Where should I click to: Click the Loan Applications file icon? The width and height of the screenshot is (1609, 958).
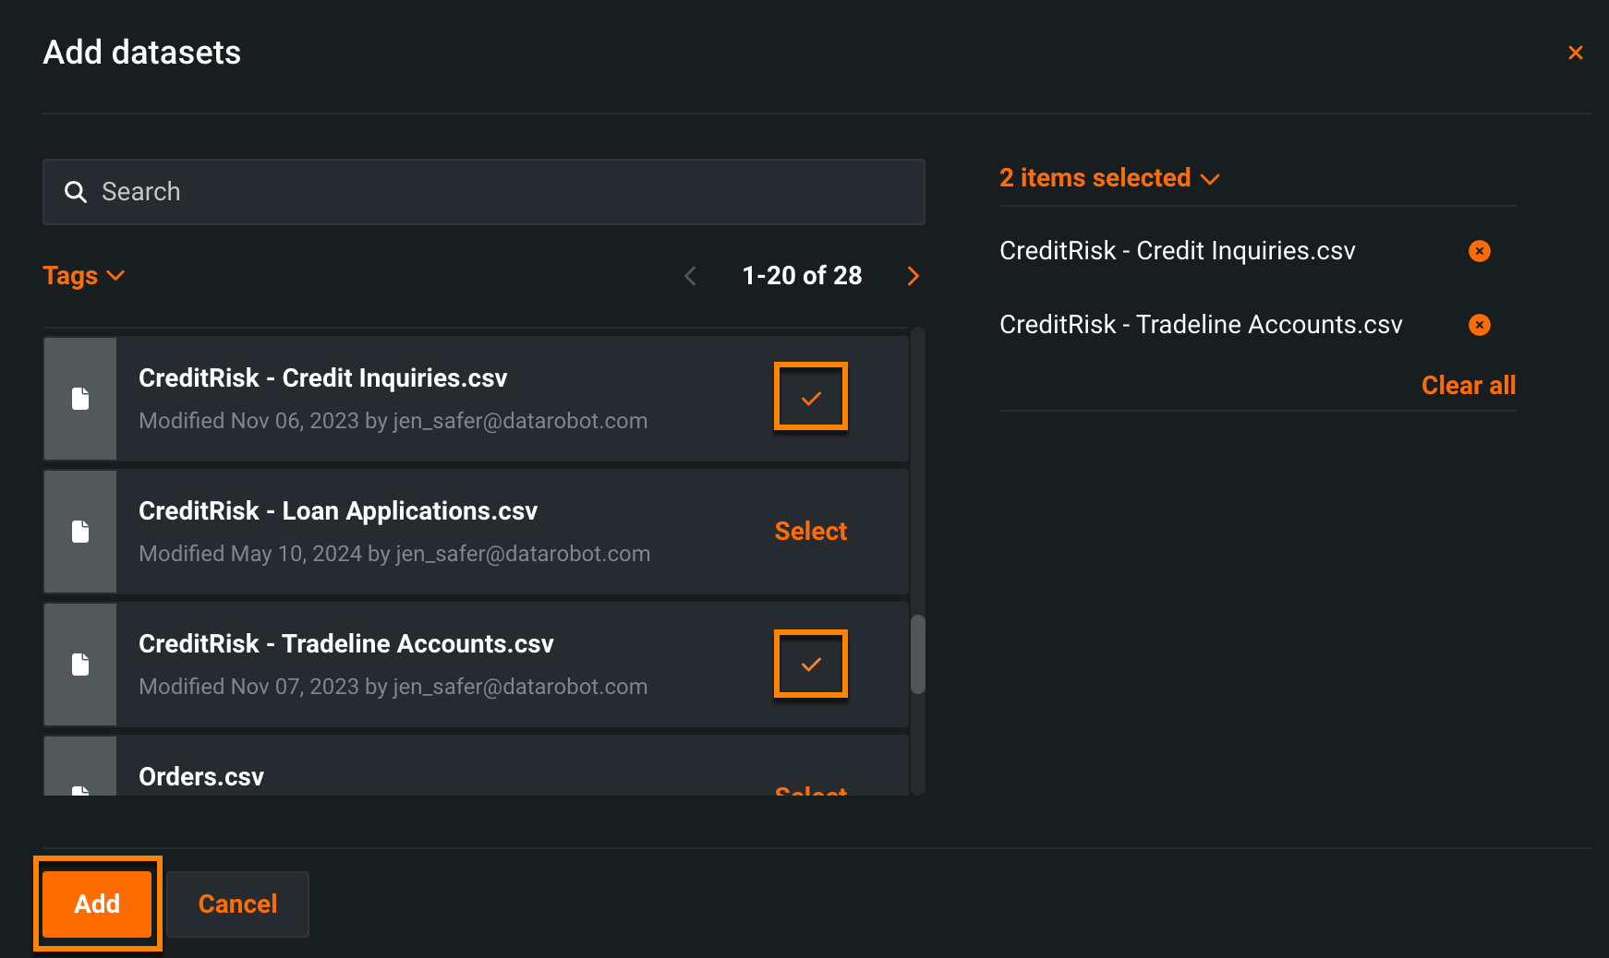point(80,532)
